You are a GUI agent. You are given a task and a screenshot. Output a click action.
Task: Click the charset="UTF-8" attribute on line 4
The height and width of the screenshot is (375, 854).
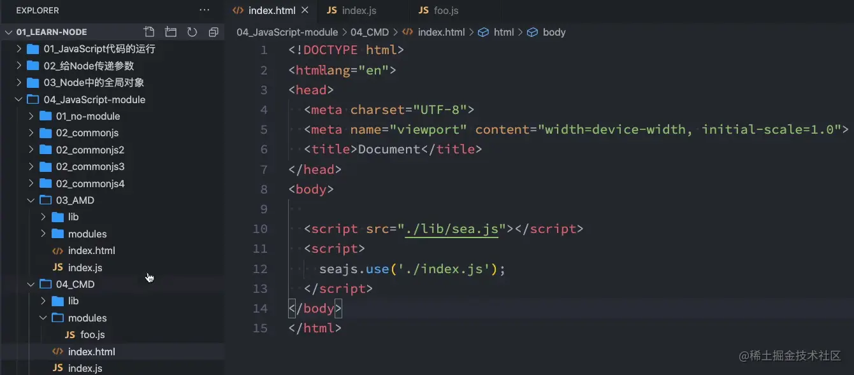click(409, 110)
